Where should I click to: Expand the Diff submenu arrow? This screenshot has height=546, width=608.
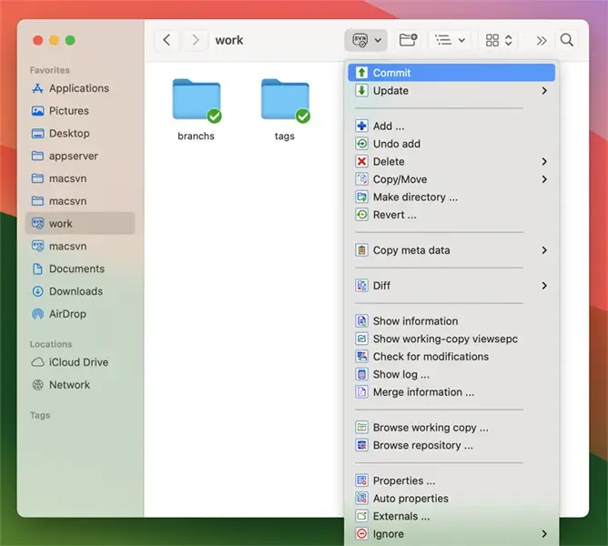[544, 286]
